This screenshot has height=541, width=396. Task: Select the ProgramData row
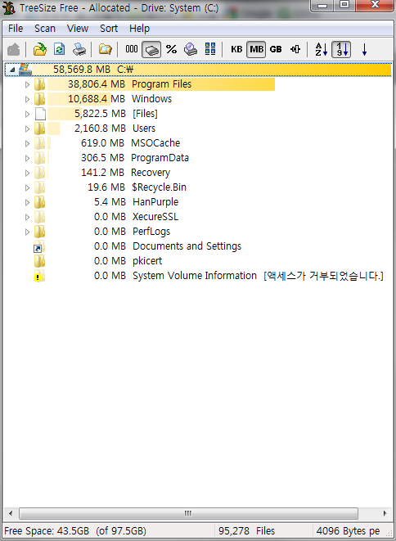tap(198, 158)
